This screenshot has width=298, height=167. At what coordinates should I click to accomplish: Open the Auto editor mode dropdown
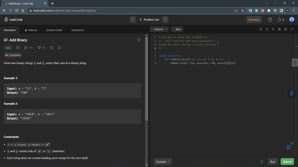[x=177, y=29]
